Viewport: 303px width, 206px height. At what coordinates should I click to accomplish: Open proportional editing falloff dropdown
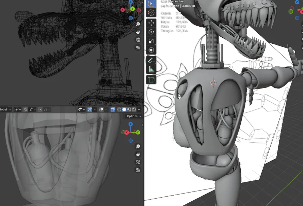[47, 110]
